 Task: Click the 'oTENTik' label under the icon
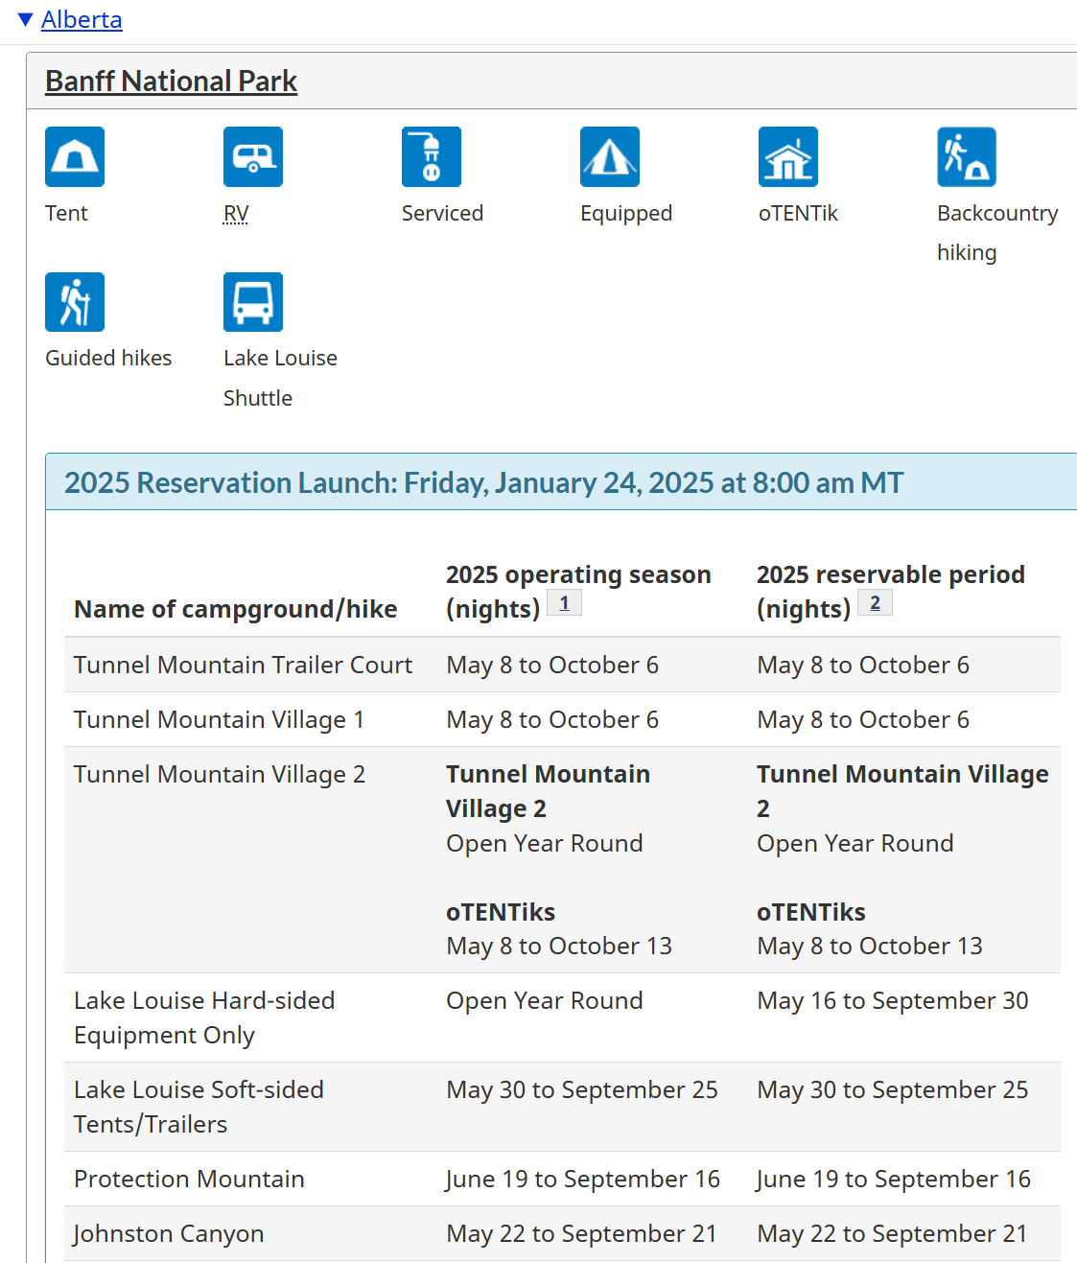coord(798,213)
